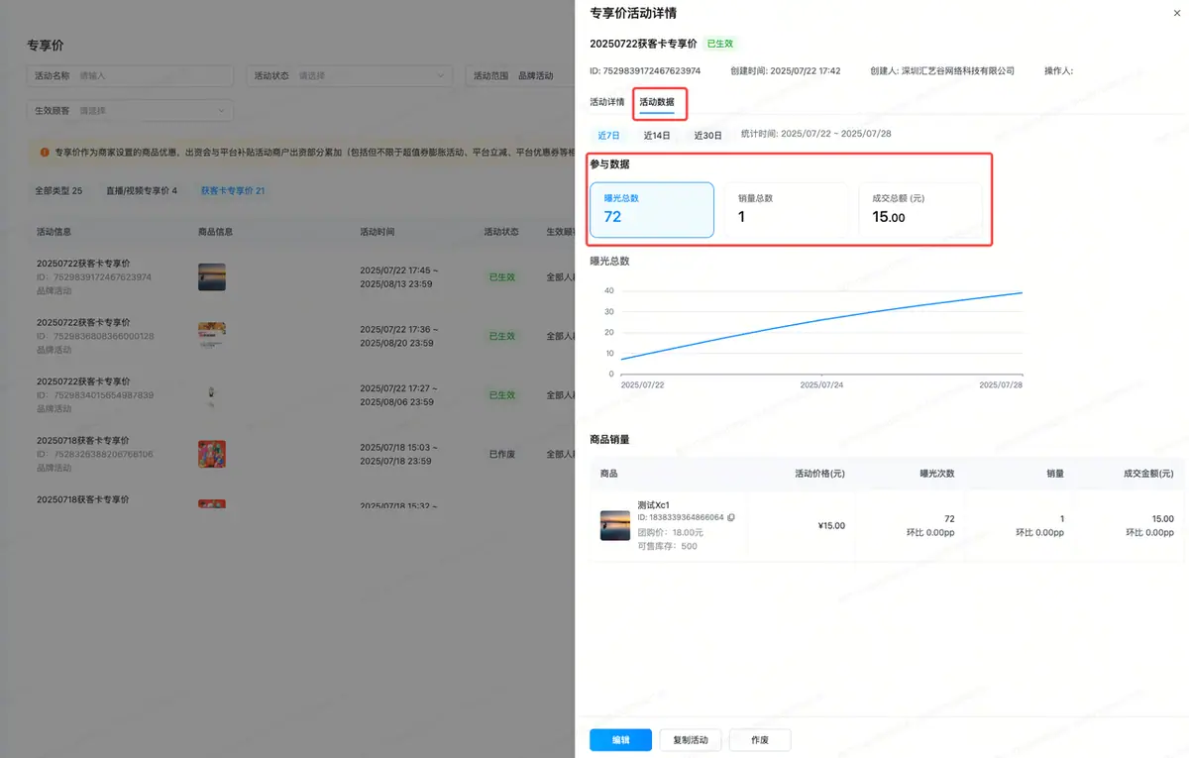This screenshot has height=758, width=1189.
Task: Select the 成交总额 (元) metric card
Action: (920, 210)
